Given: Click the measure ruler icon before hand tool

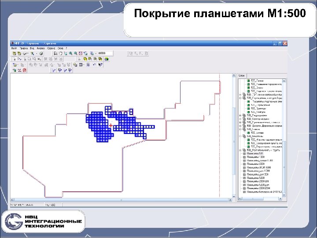Looking at the screenshot, I should 55,53.
